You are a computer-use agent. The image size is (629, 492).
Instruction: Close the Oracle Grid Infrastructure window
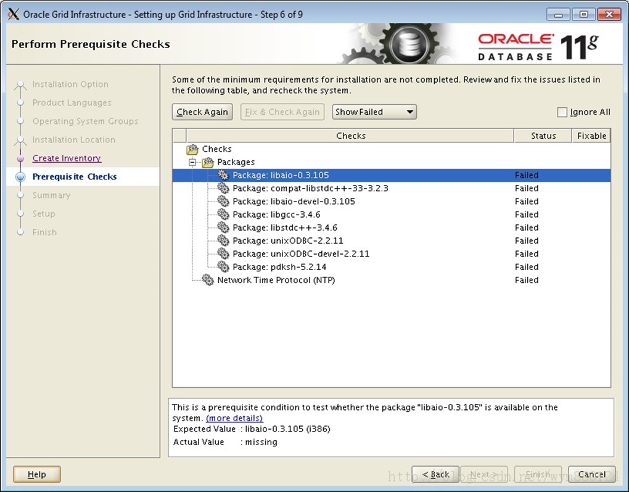(x=609, y=14)
